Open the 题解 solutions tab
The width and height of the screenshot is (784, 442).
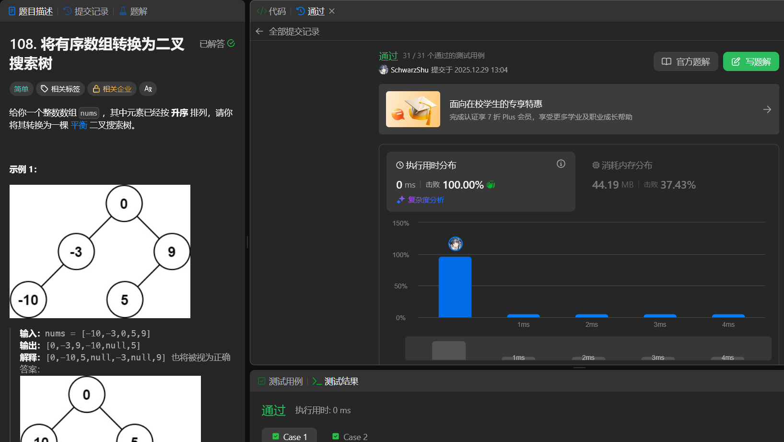tap(133, 11)
